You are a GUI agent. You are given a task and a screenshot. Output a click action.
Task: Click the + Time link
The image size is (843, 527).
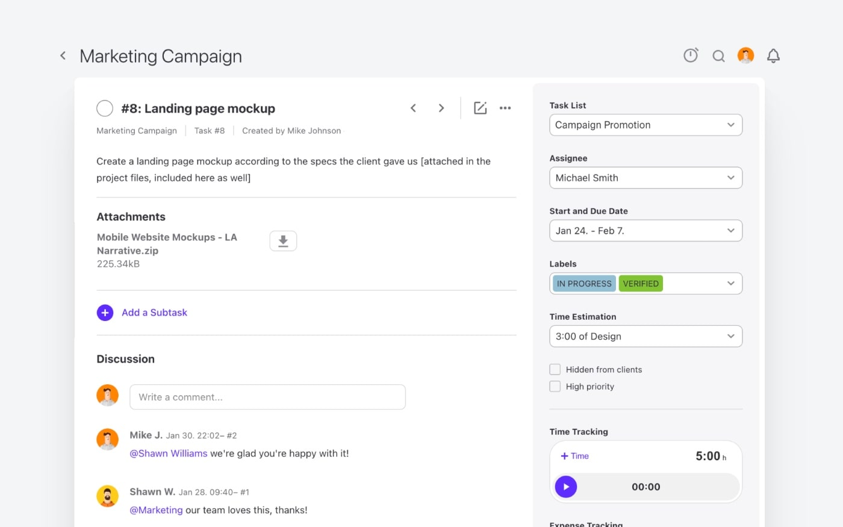(575, 457)
